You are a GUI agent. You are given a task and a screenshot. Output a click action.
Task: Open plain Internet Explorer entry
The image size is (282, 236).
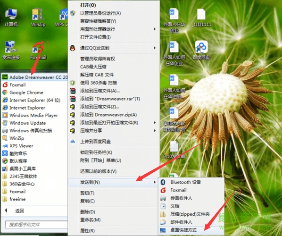34,108
